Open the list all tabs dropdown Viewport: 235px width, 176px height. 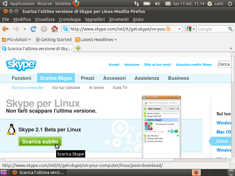[x=231, y=48]
